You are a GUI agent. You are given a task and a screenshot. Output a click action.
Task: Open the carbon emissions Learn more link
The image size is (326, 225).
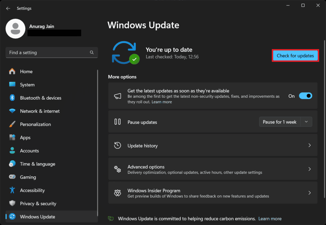tap(270, 219)
